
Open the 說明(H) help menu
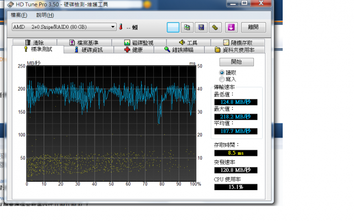click(45, 15)
